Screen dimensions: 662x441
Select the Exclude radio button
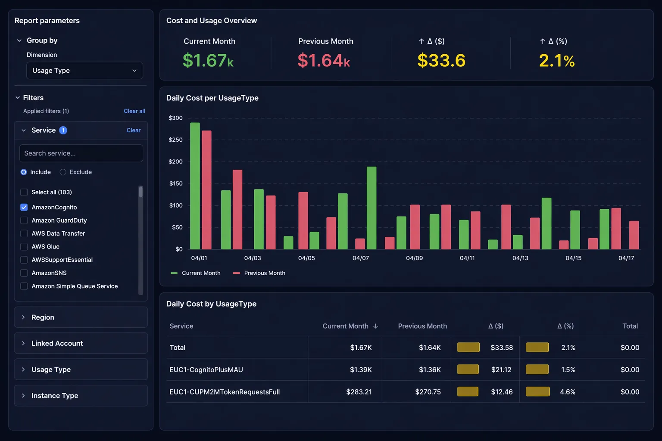pyautogui.click(x=63, y=172)
